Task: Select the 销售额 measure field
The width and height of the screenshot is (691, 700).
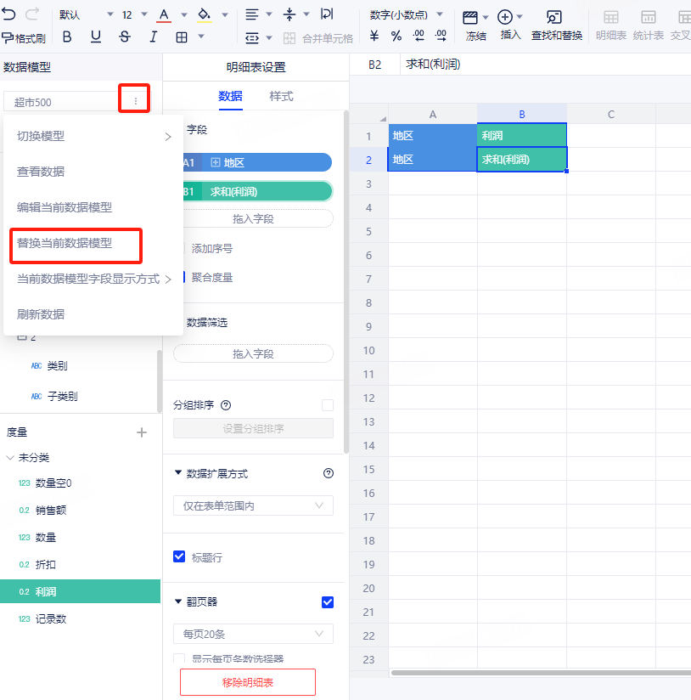Action: pyautogui.click(x=51, y=511)
